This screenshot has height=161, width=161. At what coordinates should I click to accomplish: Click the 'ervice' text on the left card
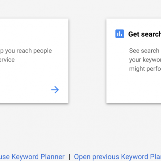[x=7, y=60]
